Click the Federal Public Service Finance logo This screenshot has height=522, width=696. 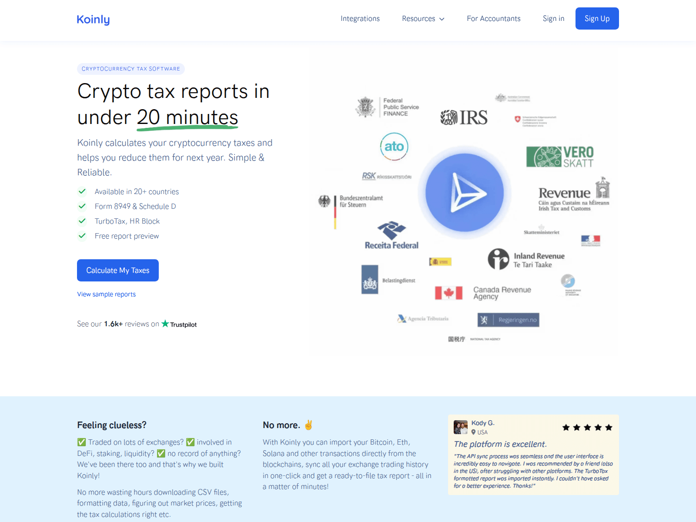pos(387,107)
